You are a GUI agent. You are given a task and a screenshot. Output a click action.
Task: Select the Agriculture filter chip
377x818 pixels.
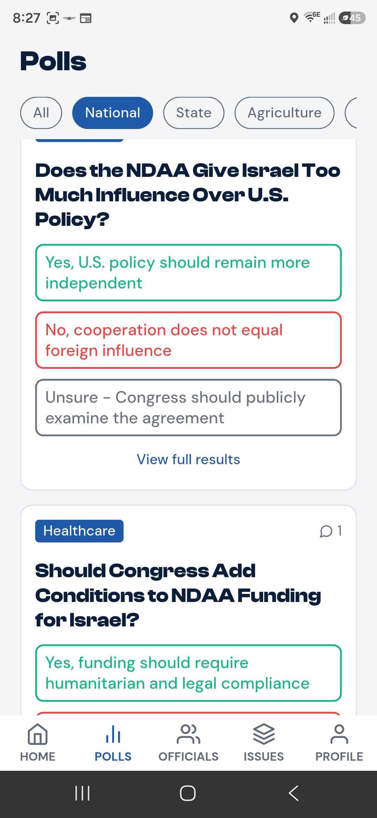pos(284,113)
